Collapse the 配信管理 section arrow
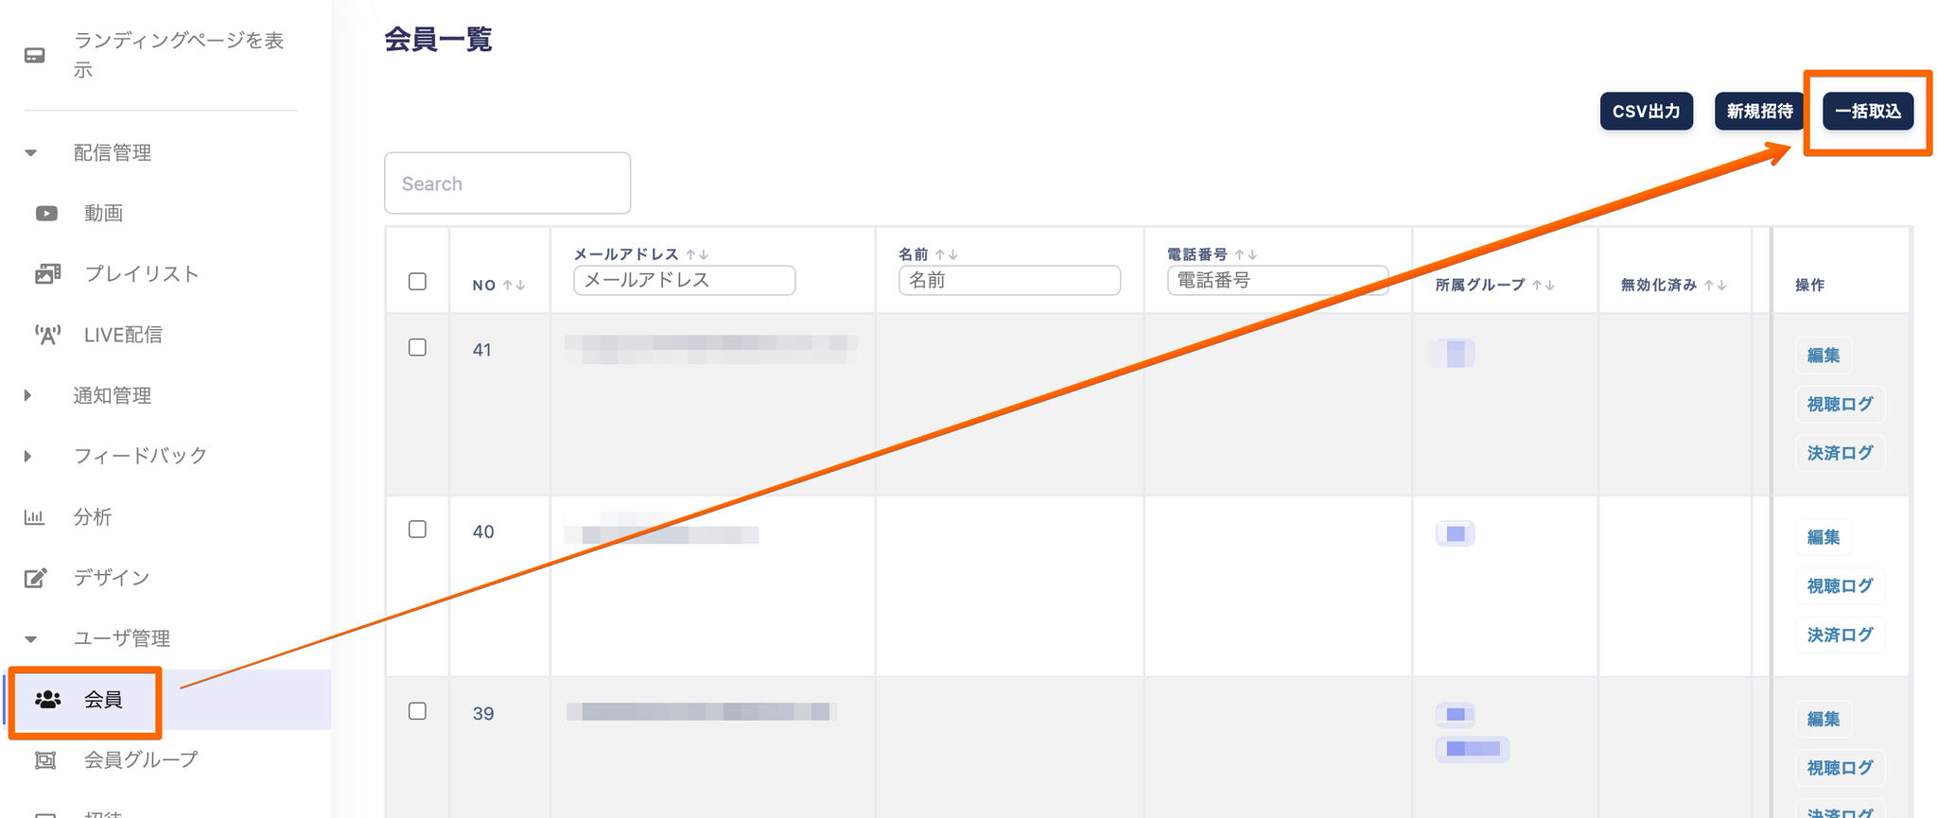The image size is (1937, 818). pos(31,153)
